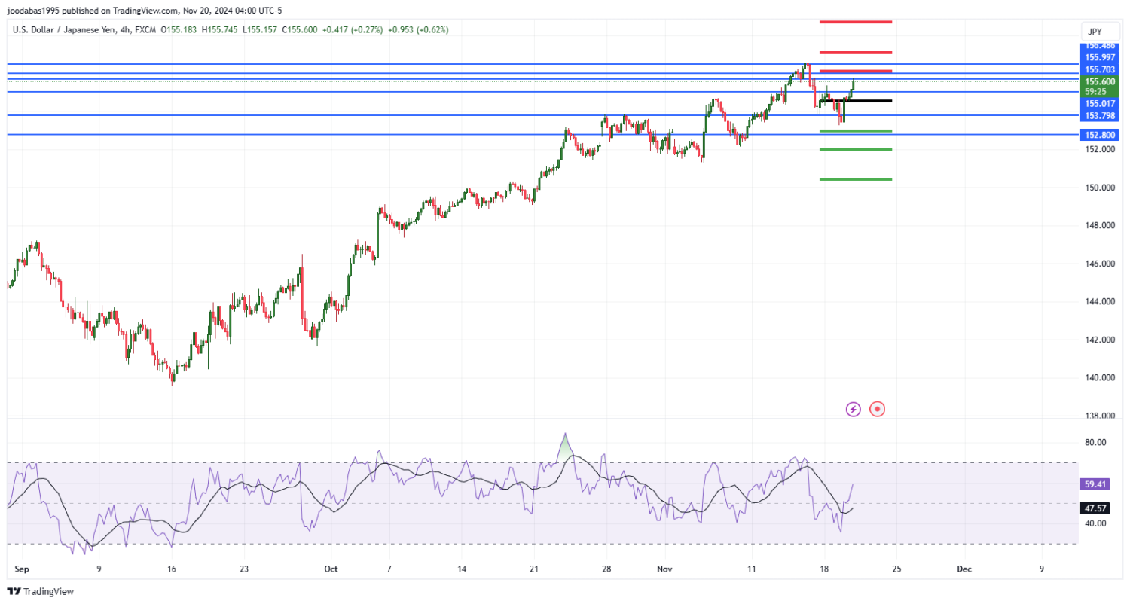Click the 80.00 RSI scale value
Screen dimensions: 1130x604
(x=1095, y=443)
